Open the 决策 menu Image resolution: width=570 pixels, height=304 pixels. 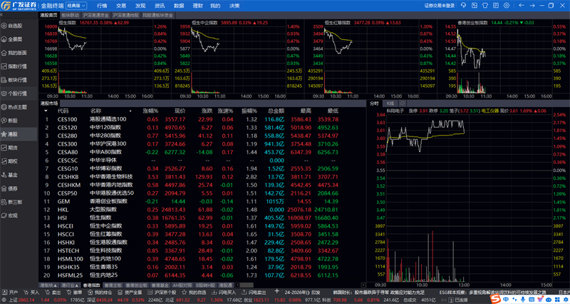click(234, 6)
